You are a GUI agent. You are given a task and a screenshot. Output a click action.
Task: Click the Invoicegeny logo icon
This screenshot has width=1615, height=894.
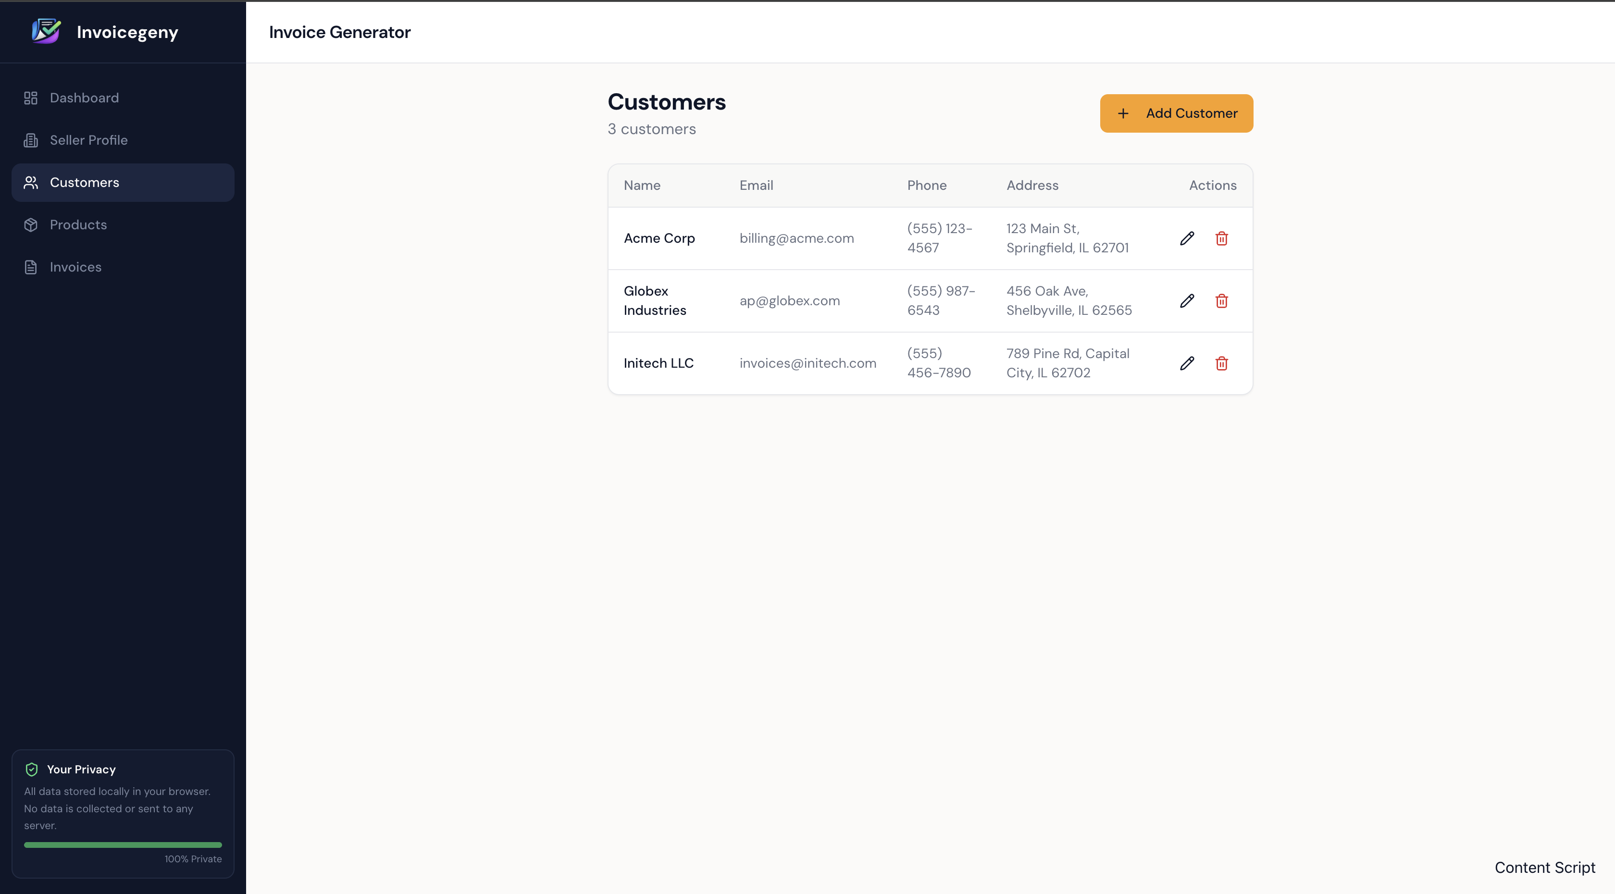tap(47, 31)
